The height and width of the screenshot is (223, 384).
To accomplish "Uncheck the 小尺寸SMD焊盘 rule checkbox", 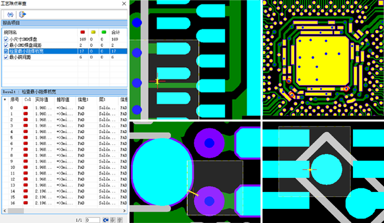I will click(x=6, y=39).
